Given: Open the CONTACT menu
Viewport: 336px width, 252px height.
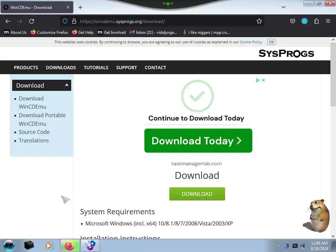Looking at the screenshot, I should point(155,68).
